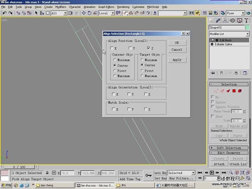Image resolution: width=252 pixels, height=189 pixels.
Task: Uncheck Z in Align Position
Action: point(149,48)
